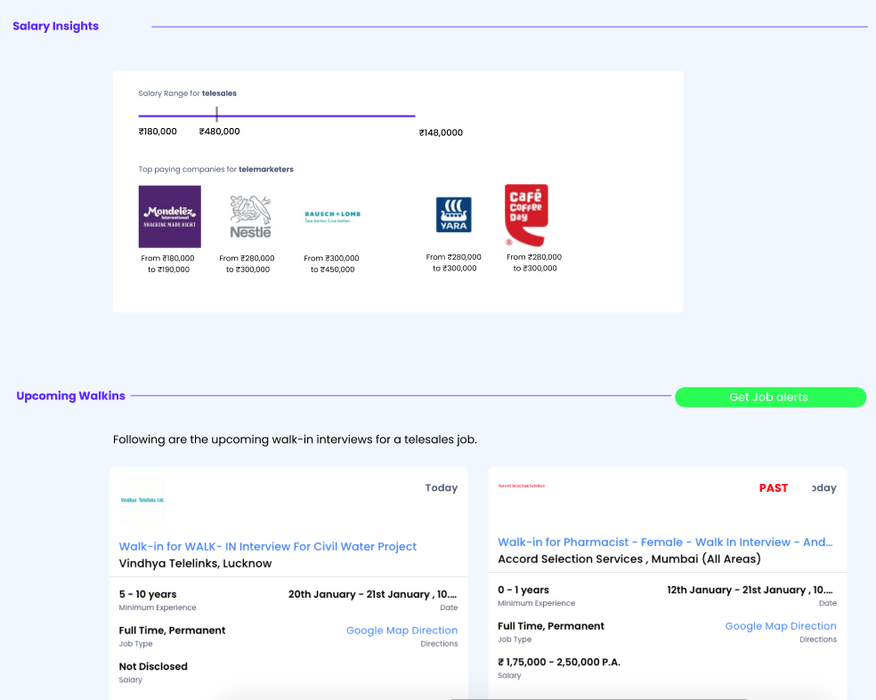
Task: Click Cafe Coffee Day salary text
Action: [534, 262]
